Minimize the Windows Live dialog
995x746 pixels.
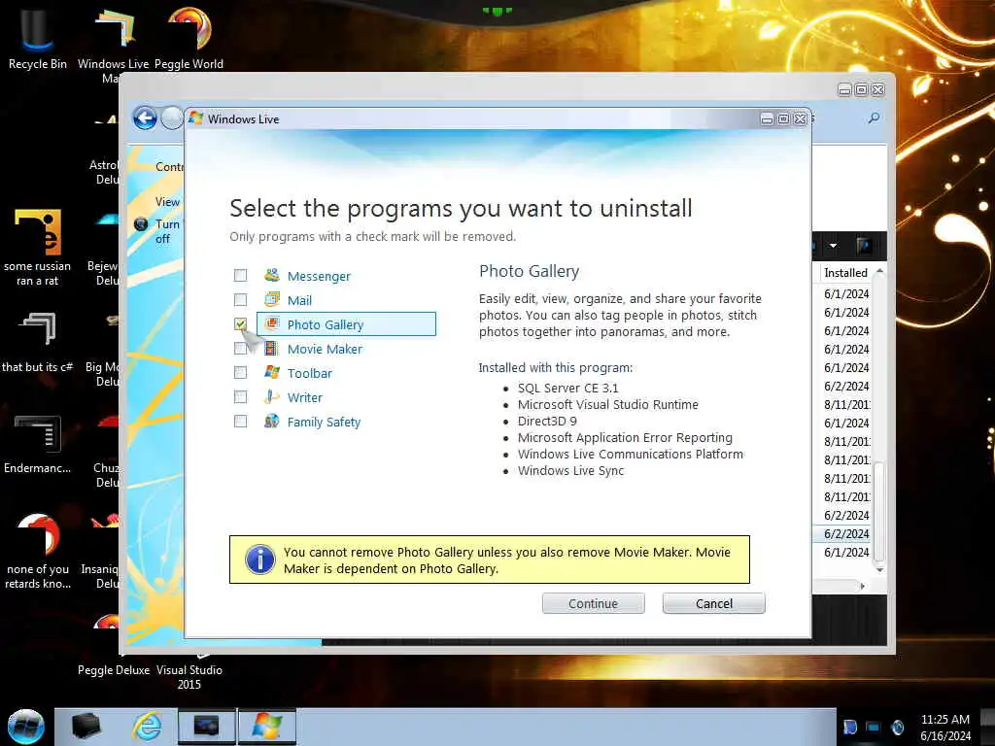[767, 119]
